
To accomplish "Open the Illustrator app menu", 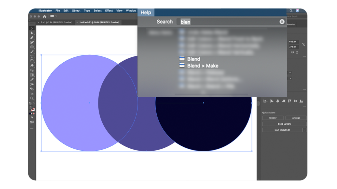I will [x=45, y=11].
